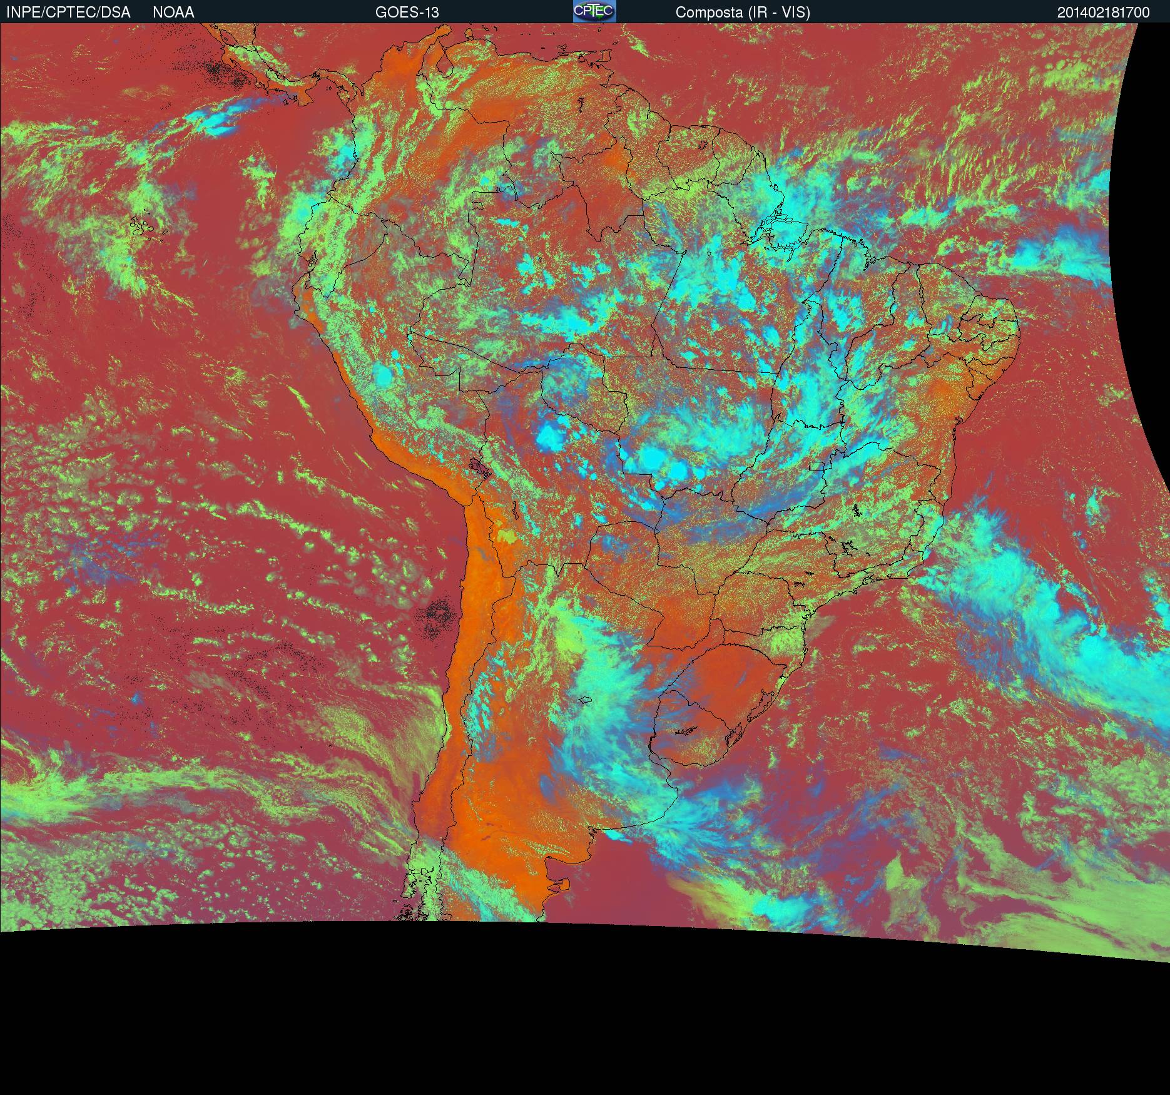
Task: Click the Composta (IR - VIS) title
Action: click(x=743, y=13)
